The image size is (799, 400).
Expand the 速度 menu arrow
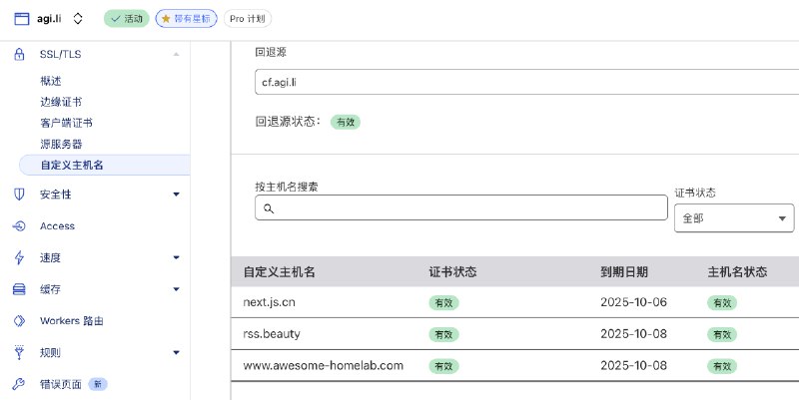[x=176, y=257]
